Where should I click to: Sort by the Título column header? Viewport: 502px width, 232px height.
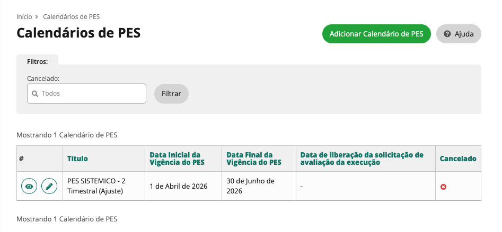77,159
